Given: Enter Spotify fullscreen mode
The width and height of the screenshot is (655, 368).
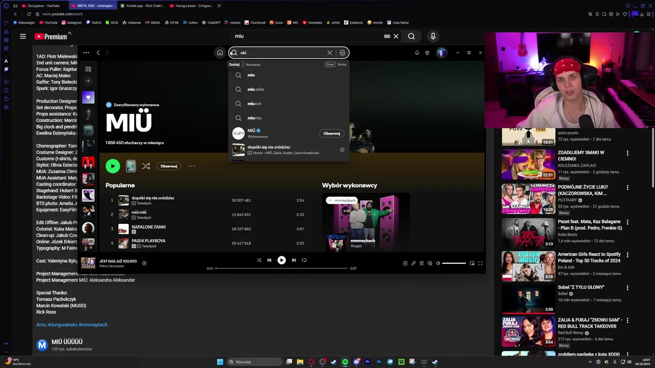Looking at the screenshot, I should (x=480, y=263).
